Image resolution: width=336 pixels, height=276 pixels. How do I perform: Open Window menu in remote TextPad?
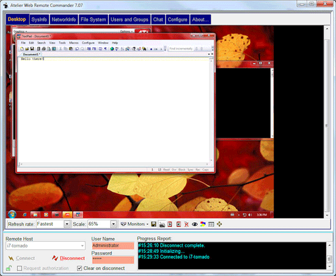pyautogui.click(x=103, y=43)
